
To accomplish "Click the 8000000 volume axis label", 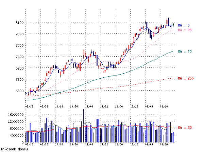I will pyautogui.click(x=17, y=129).
